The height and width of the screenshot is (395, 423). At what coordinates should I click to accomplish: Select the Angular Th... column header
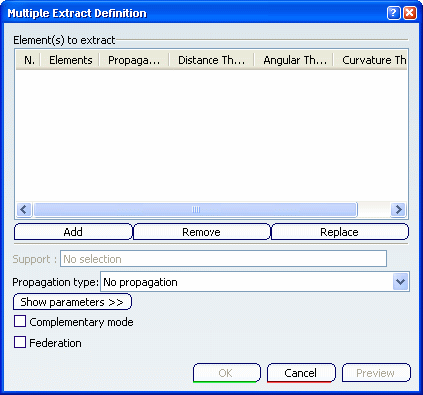click(x=294, y=60)
